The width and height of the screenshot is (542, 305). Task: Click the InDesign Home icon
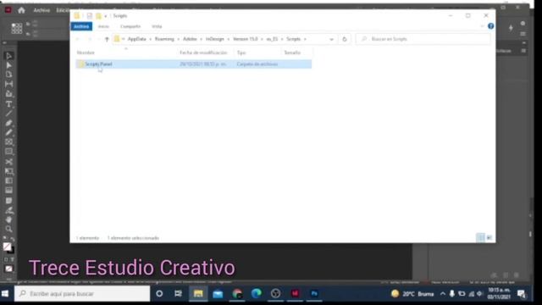coord(21,10)
